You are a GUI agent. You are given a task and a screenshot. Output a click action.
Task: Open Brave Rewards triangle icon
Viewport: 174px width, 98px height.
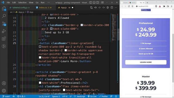(x=160, y=6)
